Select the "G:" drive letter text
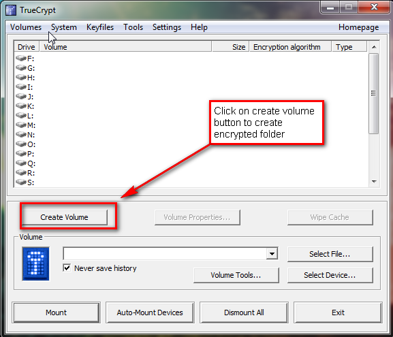The height and width of the screenshot is (337, 393). click(x=31, y=68)
